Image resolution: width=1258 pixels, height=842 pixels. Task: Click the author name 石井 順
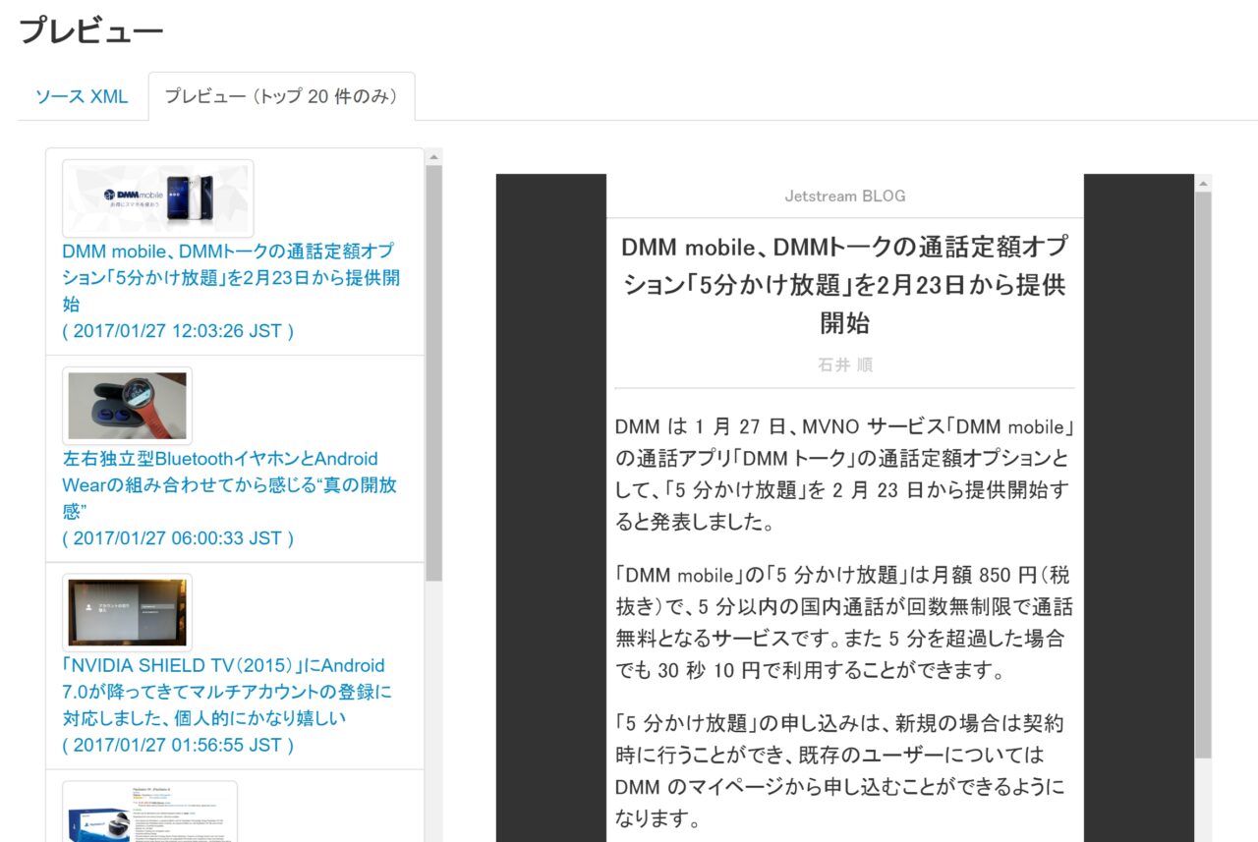pyautogui.click(x=844, y=365)
